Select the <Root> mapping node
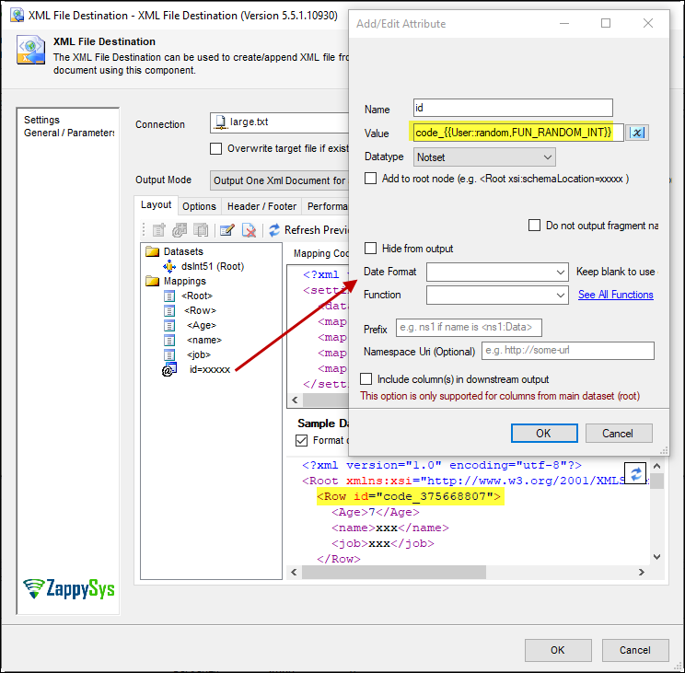Screen dimensions: 685x673 [x=197, y=296]
